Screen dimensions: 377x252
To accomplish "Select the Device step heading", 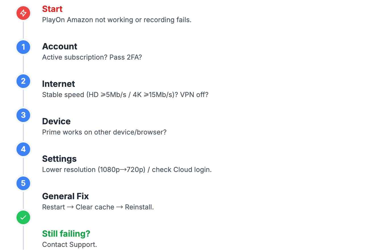I will 56,121.
